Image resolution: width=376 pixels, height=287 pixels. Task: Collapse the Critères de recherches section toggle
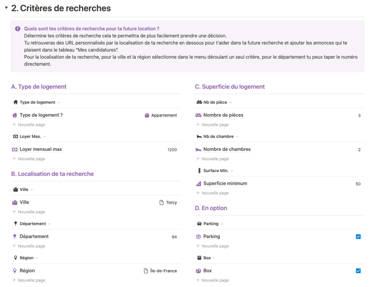[6, 8]
